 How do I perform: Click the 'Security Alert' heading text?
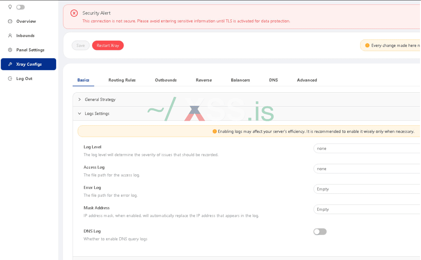pyautogui.click(x=96, y=13)
